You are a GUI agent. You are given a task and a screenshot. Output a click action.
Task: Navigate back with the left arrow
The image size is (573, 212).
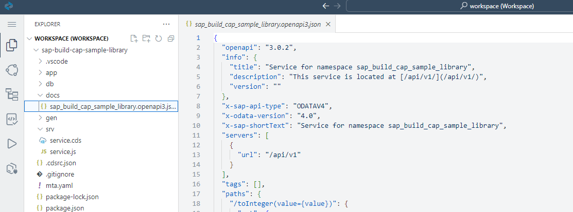click(325, 6)
